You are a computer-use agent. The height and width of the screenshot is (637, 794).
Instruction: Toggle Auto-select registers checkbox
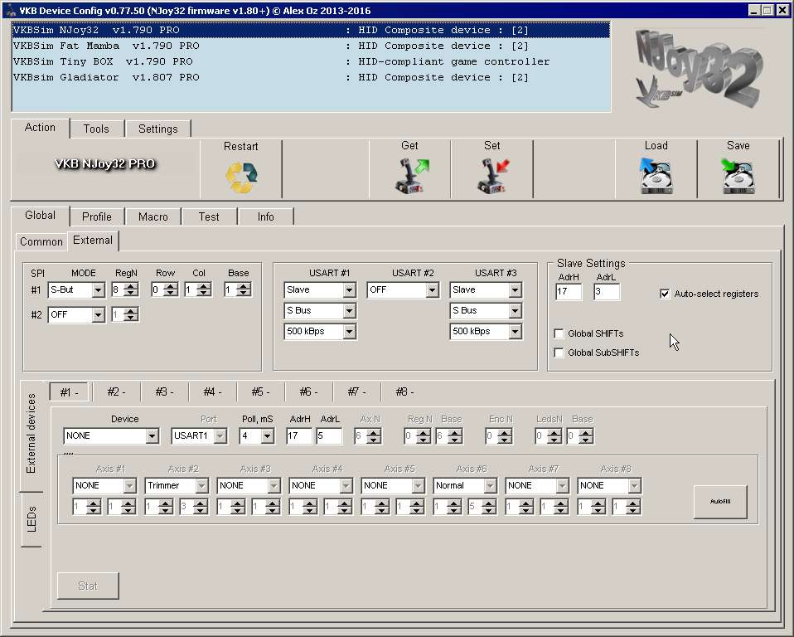665,294
